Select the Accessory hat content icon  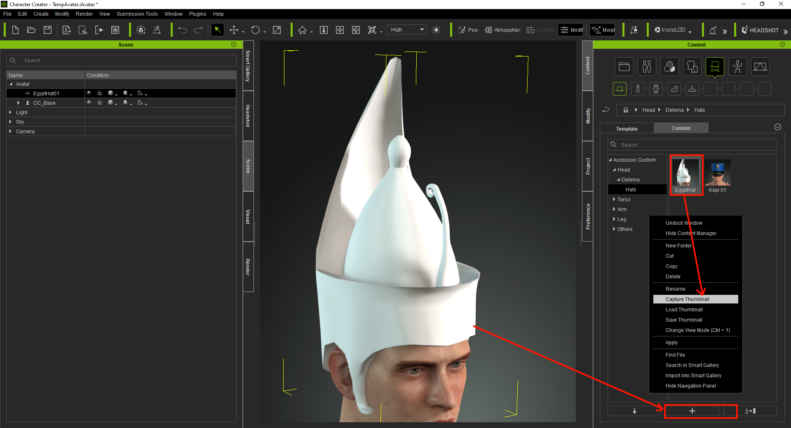(715, 67)
